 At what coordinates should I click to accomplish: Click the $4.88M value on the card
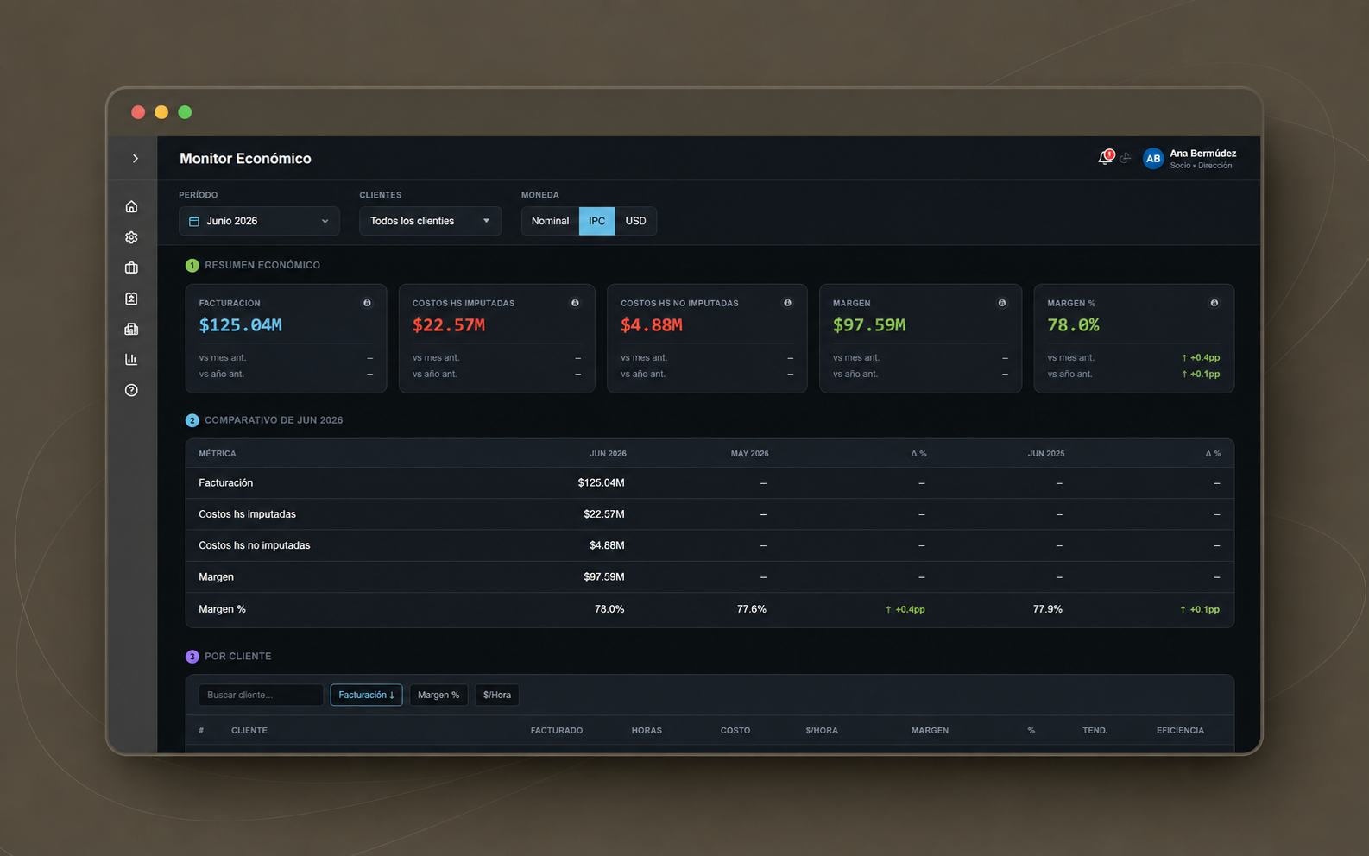click(x=652, y=325)
